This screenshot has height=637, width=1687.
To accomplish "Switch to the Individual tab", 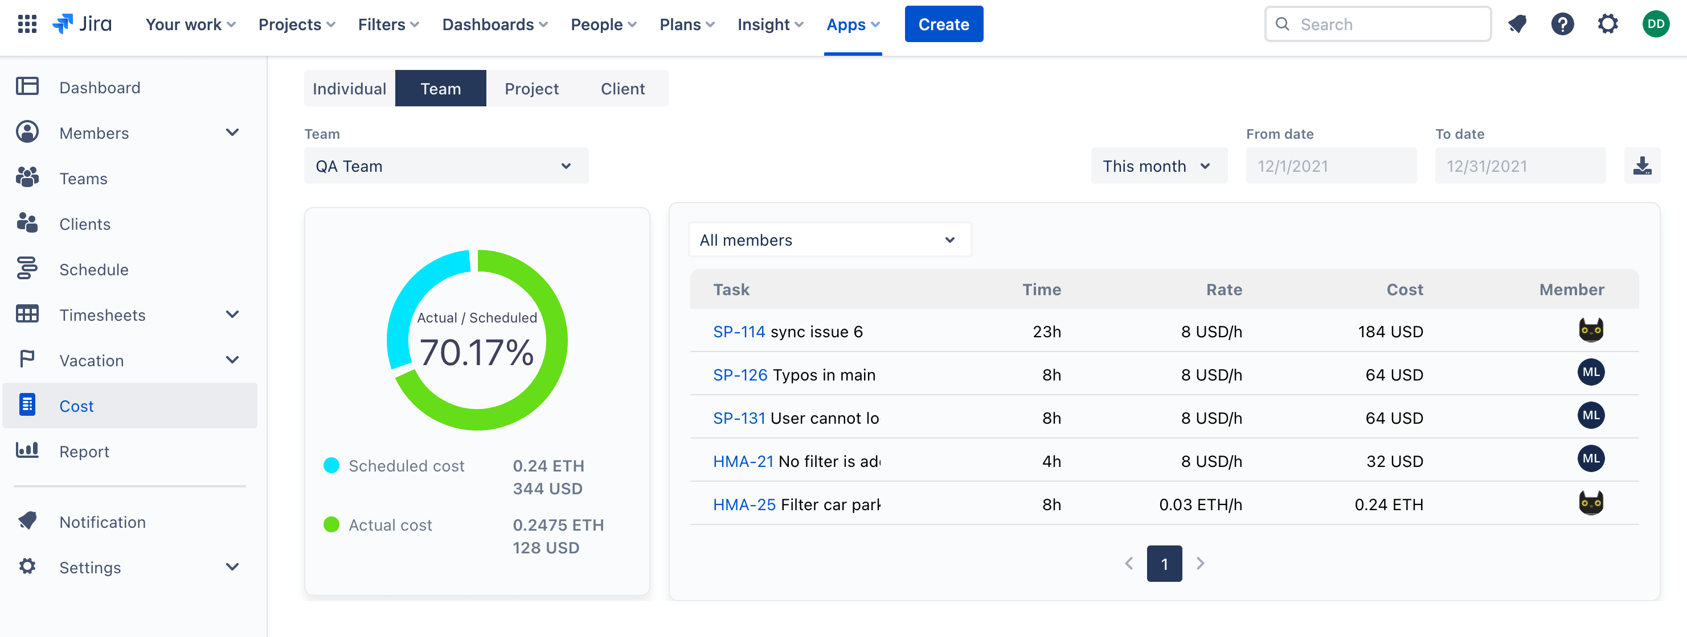I will pyautogui.click(x=349, y=88).
